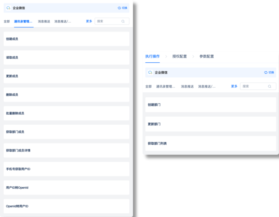The width and height of the screenshot is (279, 217).
Task: Select the 通讯录管理 tab in right panel
Action: coord(166,87)
